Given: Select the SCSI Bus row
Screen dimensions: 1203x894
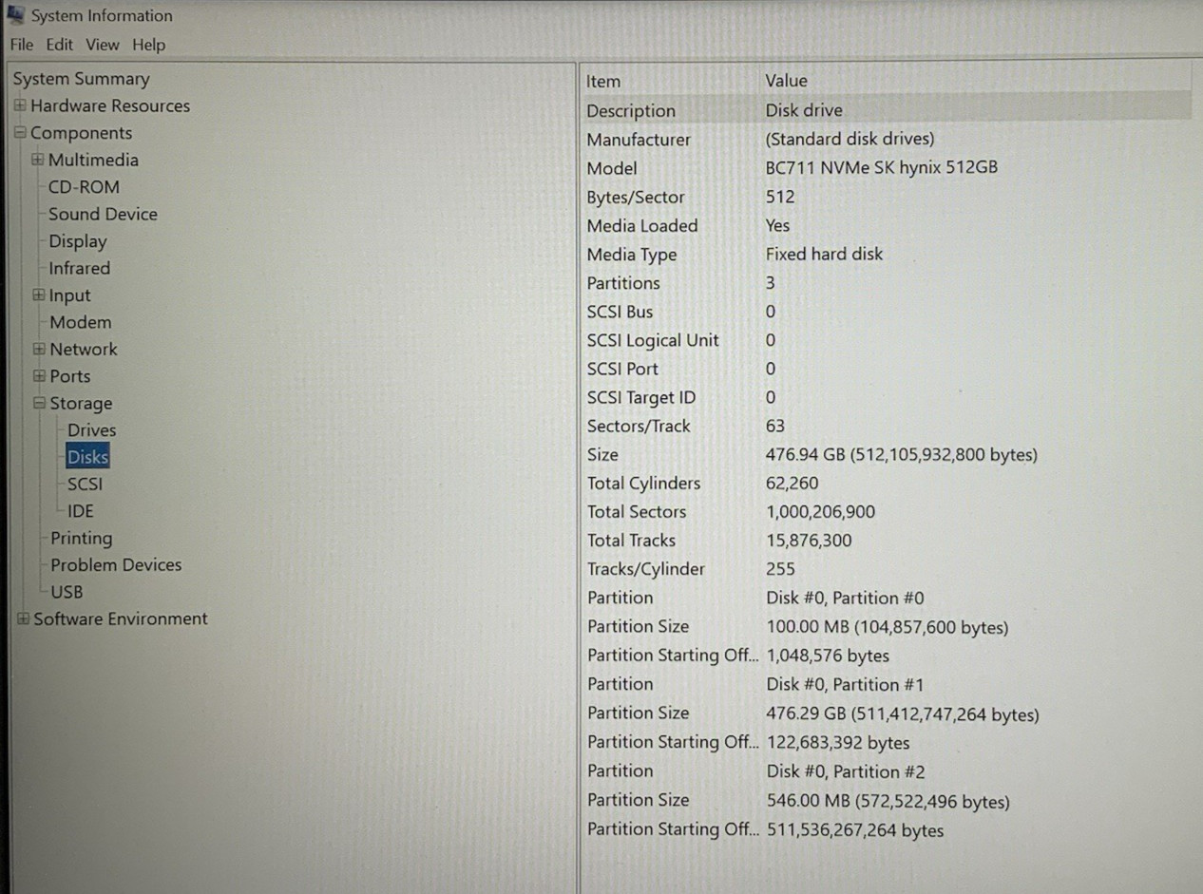Looking at the screenshot, I should click(x=887, y=312).
